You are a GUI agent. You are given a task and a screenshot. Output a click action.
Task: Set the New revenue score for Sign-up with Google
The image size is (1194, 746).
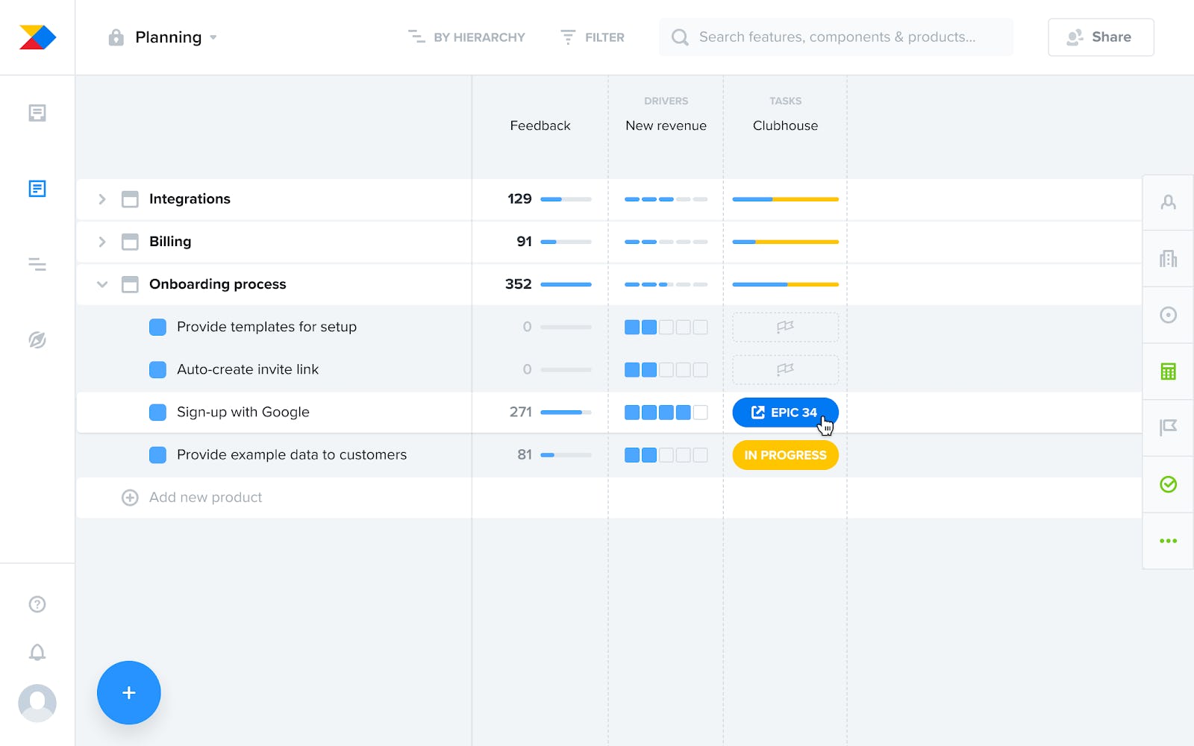(x=666, y=413)
